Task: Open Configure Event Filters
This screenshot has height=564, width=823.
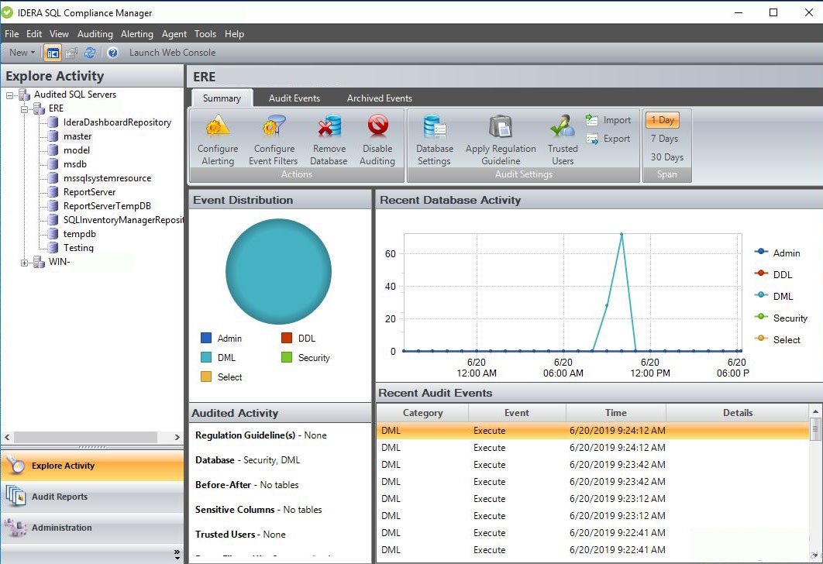Action: click(274, 140)
